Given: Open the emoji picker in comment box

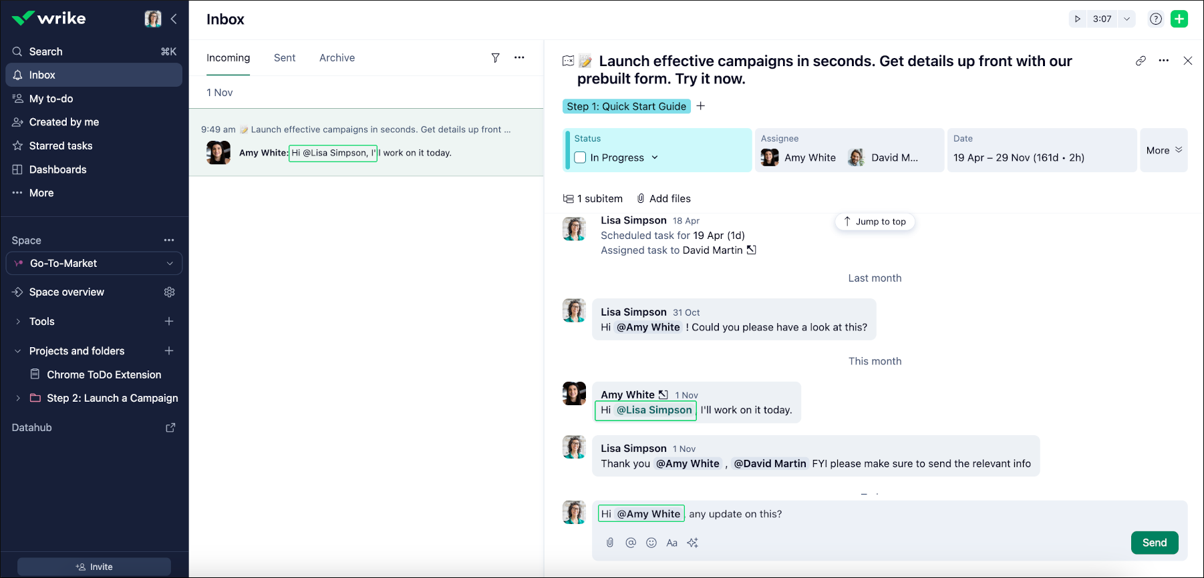Looking at the screenshot, I should pos(651,543).
